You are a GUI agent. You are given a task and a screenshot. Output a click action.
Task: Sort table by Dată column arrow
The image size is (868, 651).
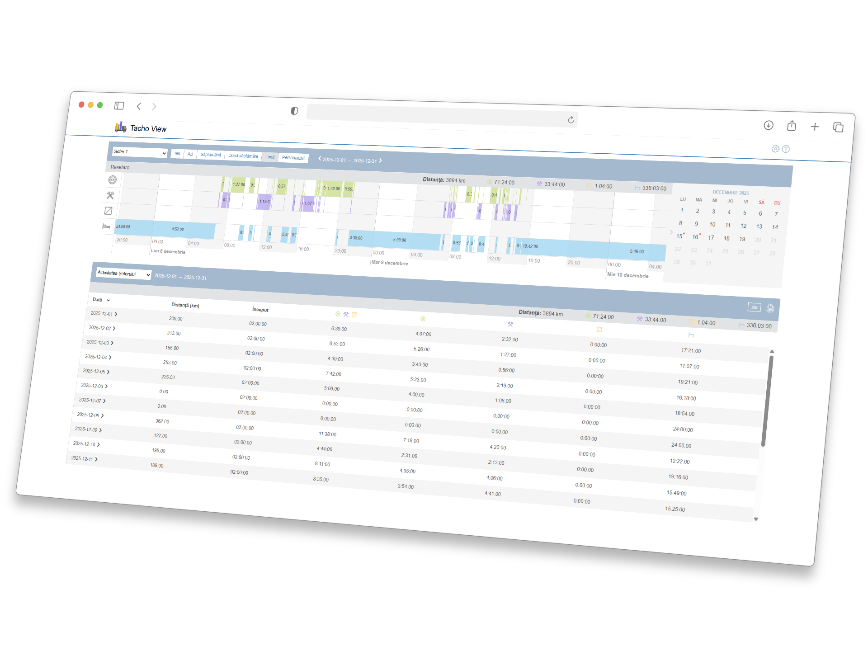pos(108,300)
